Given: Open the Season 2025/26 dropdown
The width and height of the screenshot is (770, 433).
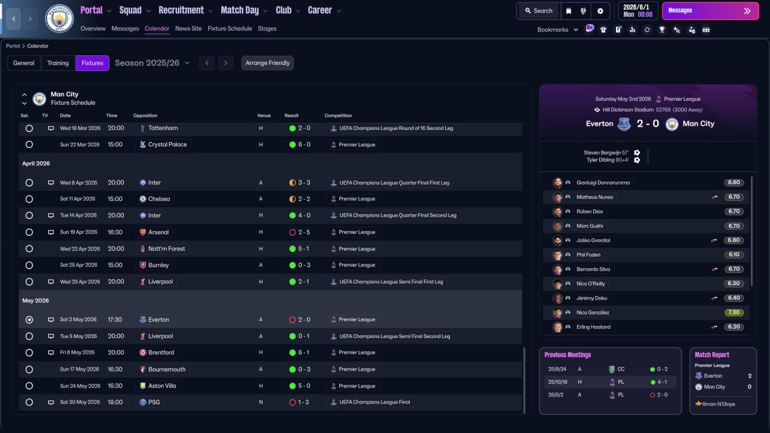Looking at the screenshot, I should 152,63.
